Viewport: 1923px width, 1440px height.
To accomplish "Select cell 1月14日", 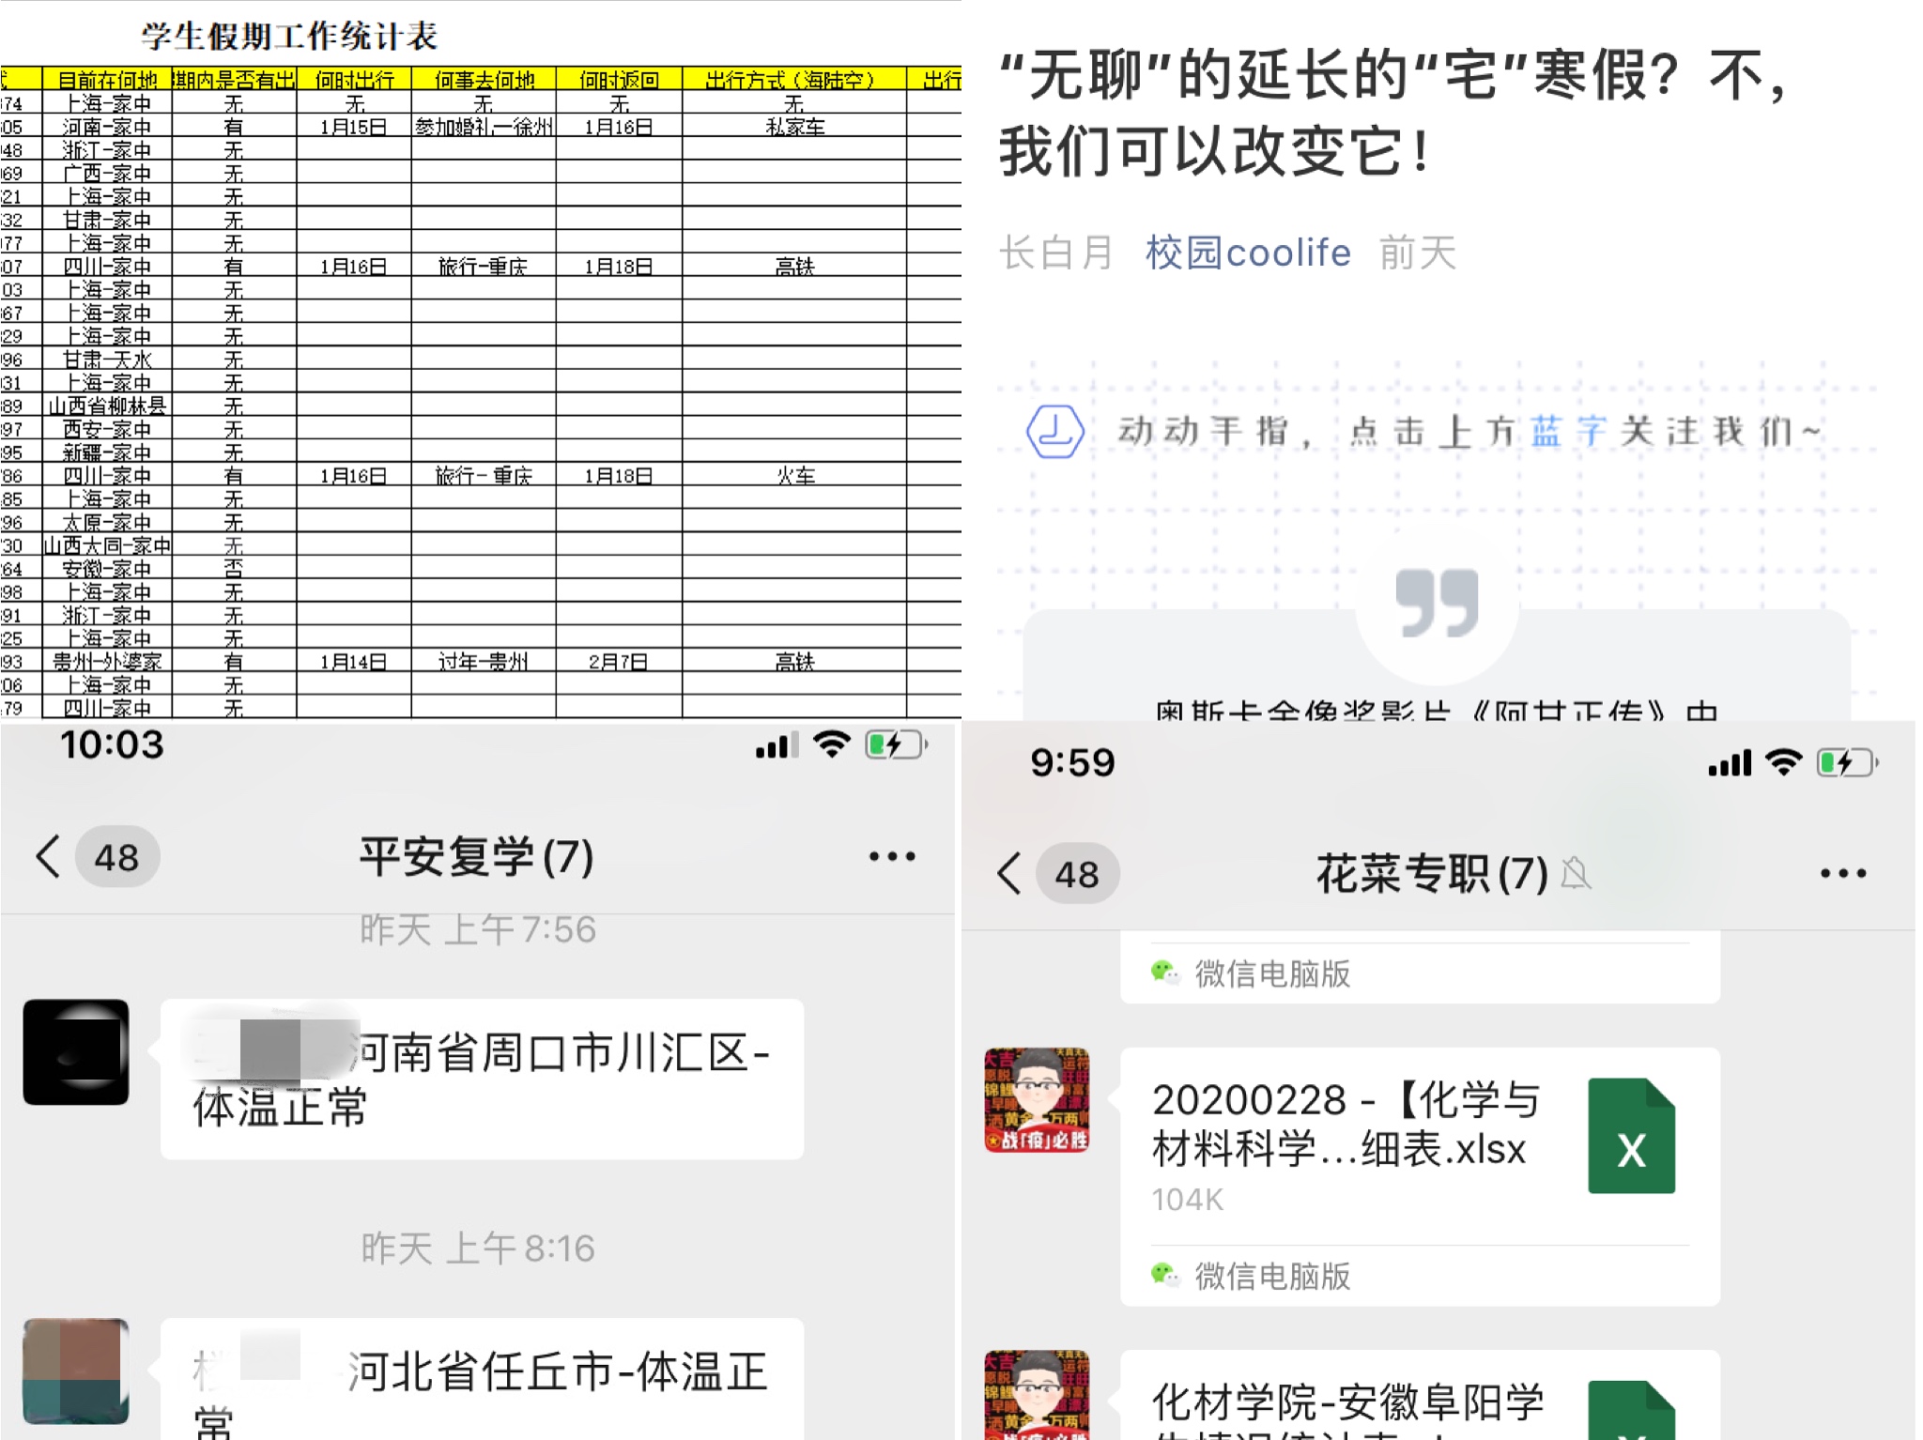I will [x=354, y=662].
